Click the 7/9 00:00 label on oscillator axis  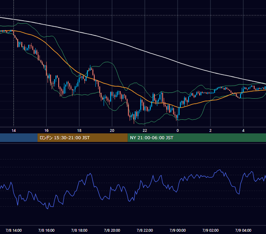point(178,230)
